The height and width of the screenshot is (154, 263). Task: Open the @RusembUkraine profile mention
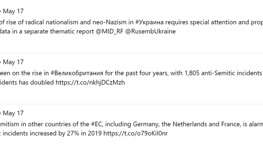click(150, 32)
